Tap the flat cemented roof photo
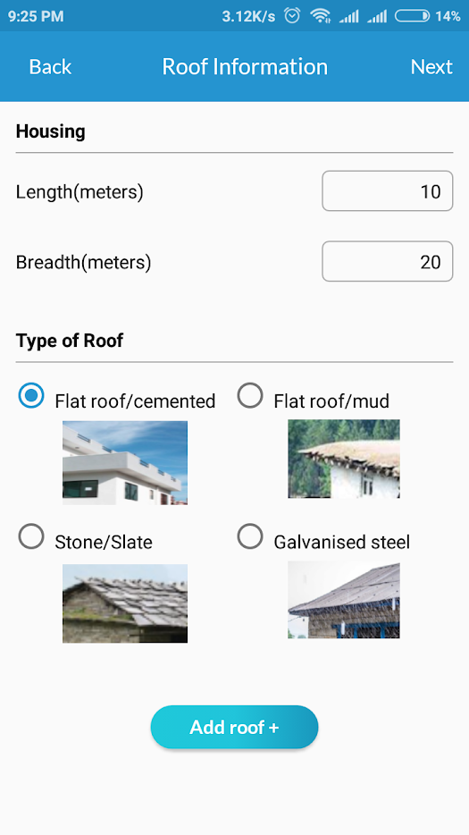Screen dimensions: 469x835 point(125,463)
